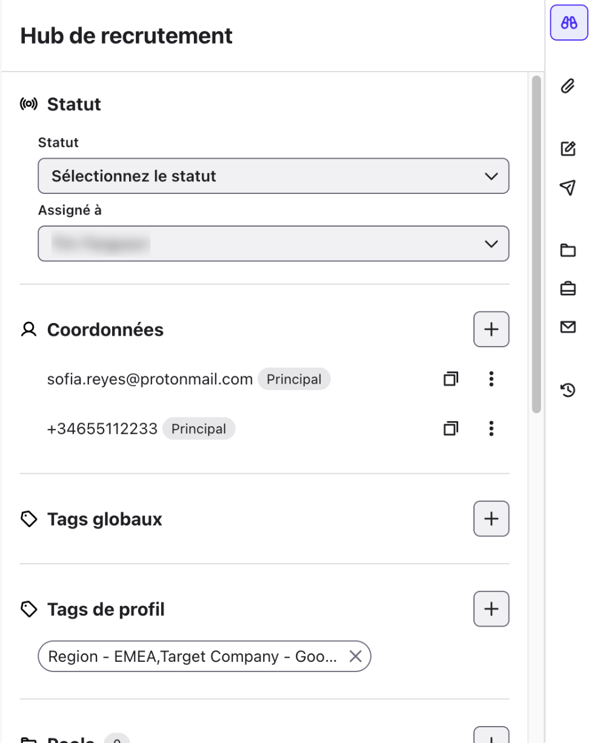Open the folder icon in sidebar

click(x=567, y=250)
